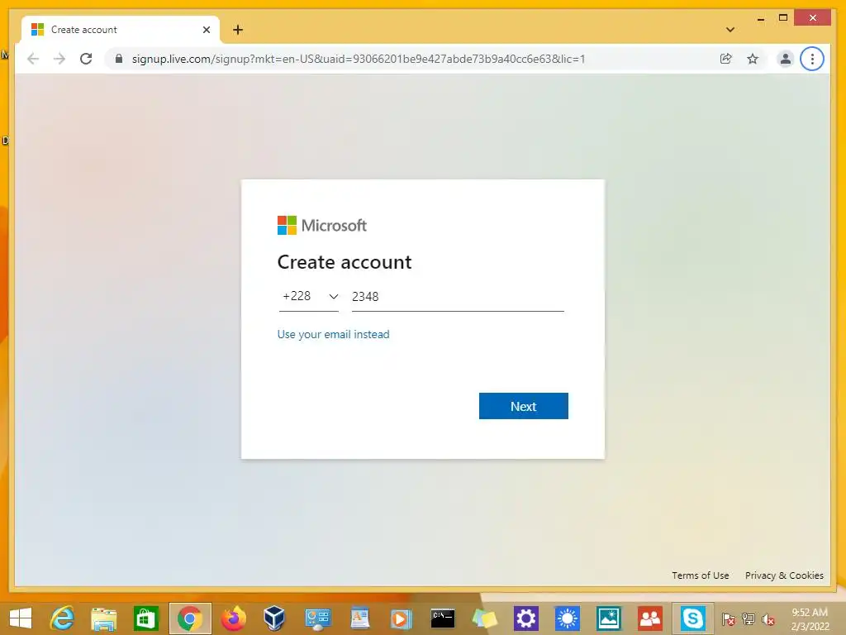Open People app taskbar icon
846x635 pixels.
[649, 618]
